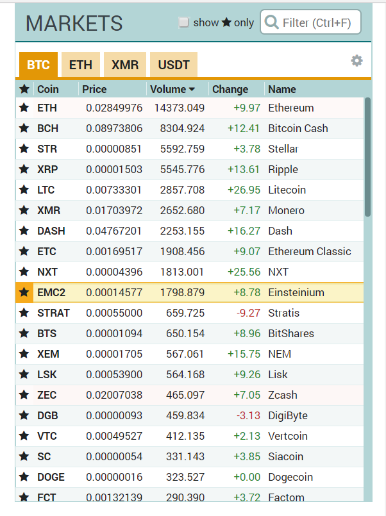Click the star icon beside ETH
The height and width of the screenshot is (516, 386).
pyautogui.click(x=24, y=108)
